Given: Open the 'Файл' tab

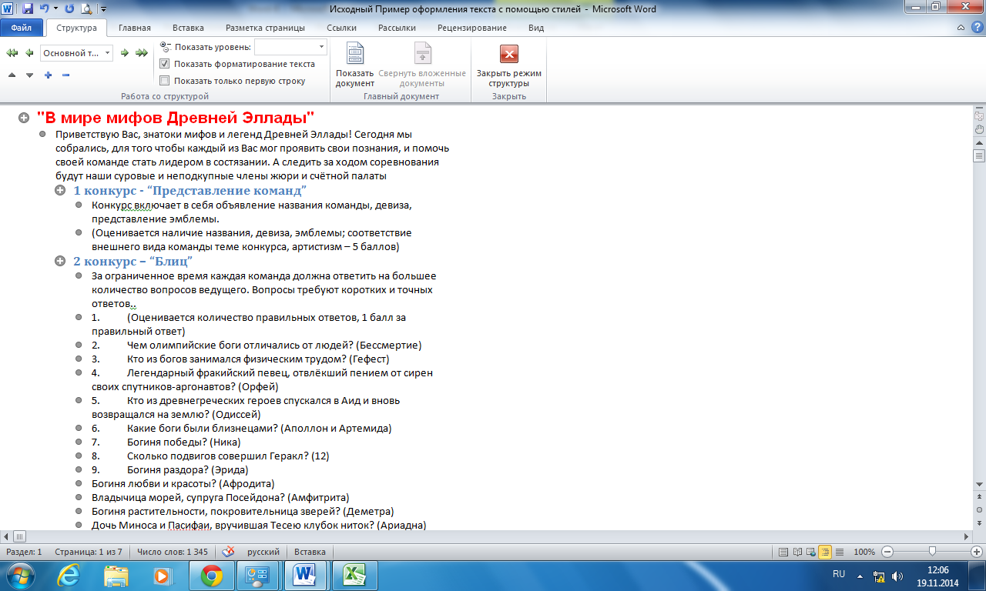Looking at the screenshot, I should pos(22,28).
